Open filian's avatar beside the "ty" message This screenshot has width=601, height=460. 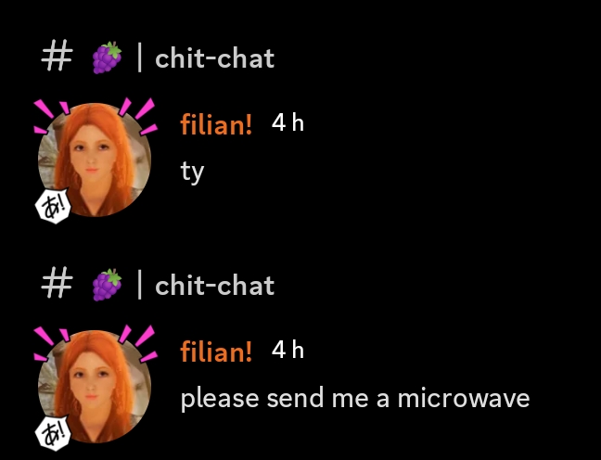[95, 160]
